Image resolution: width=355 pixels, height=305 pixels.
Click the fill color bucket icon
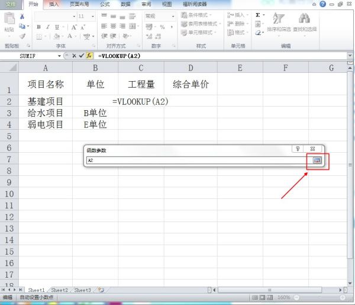click(56, 36)
